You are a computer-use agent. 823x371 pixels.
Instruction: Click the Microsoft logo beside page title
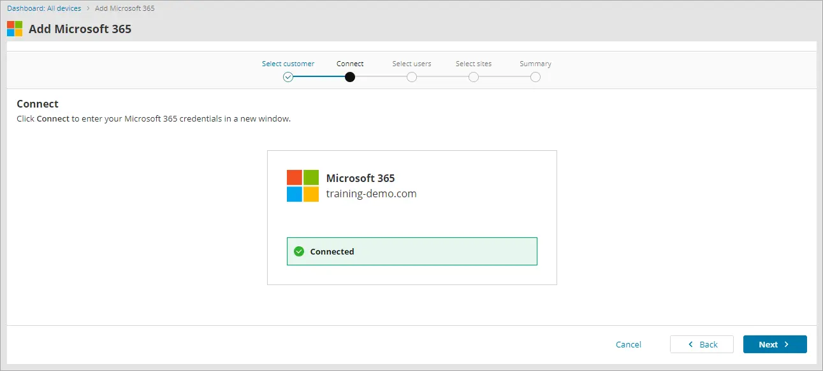point(15,29)
